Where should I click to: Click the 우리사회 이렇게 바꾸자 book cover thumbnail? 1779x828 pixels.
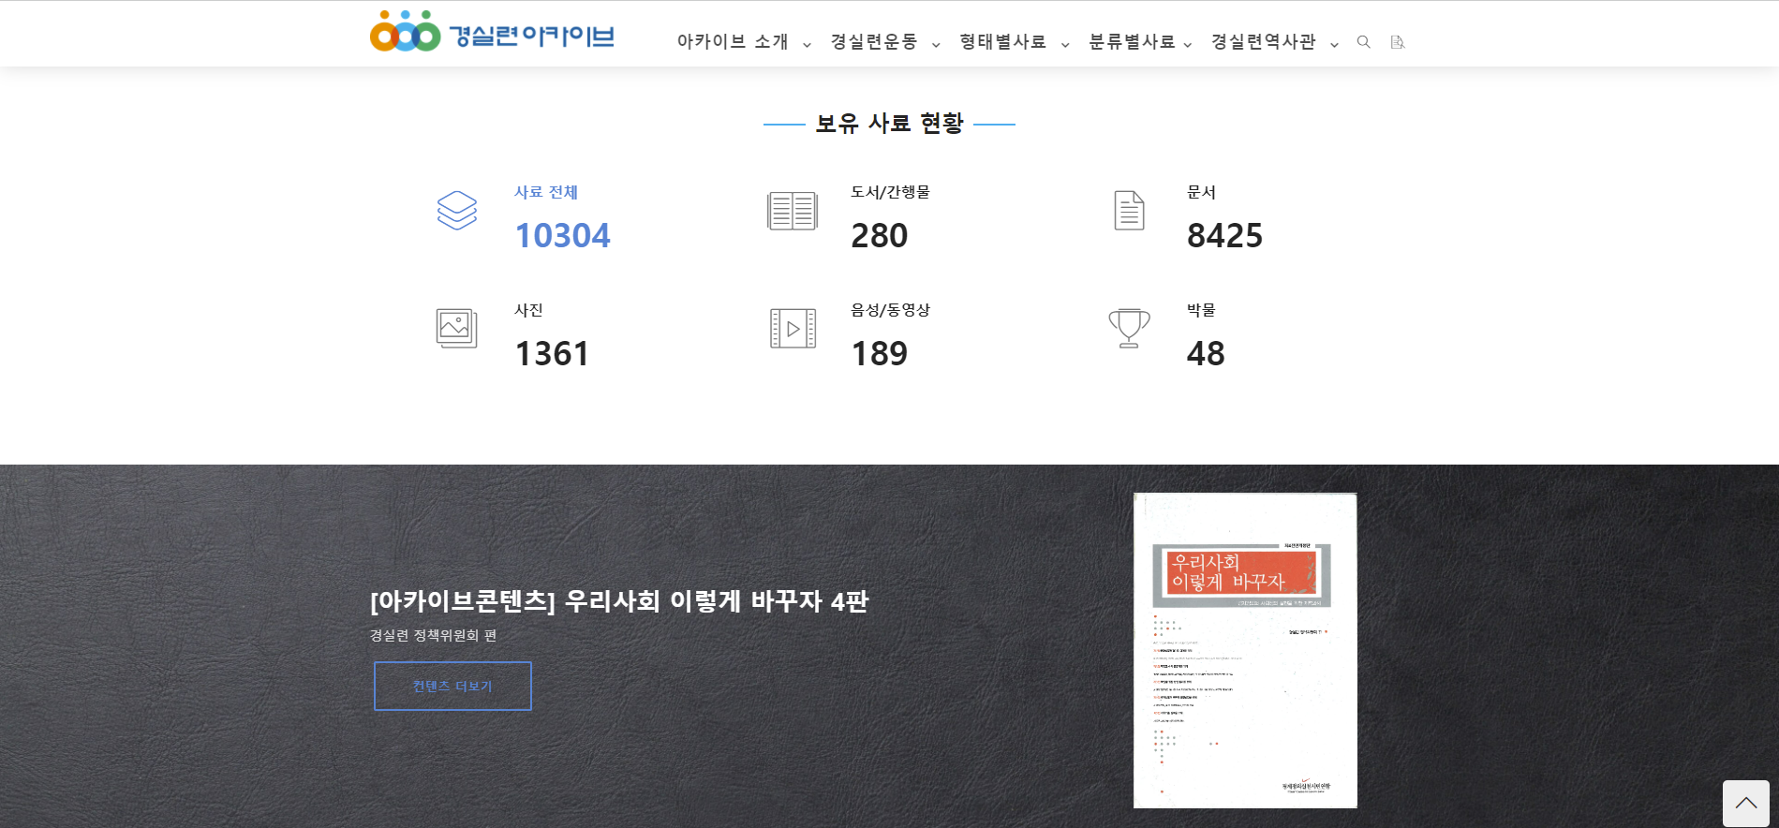coord(1245,650)
